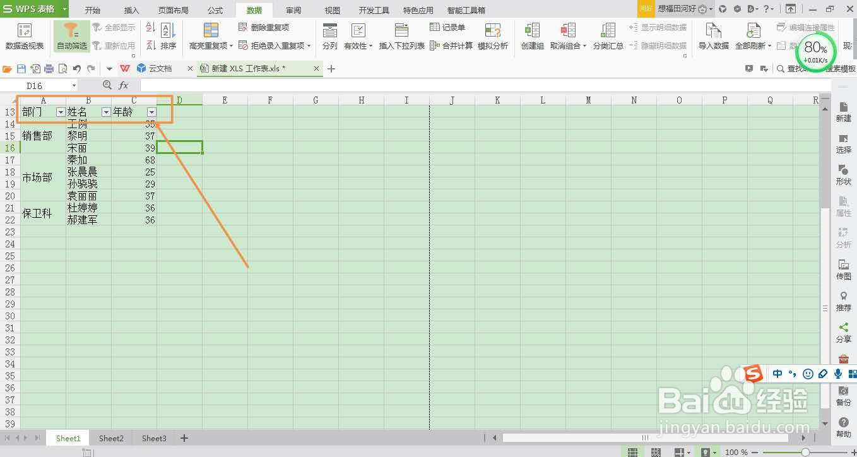Open the 形状 shapes sidebar panel
Screen dimensions: 857x457
click(844, 175)
